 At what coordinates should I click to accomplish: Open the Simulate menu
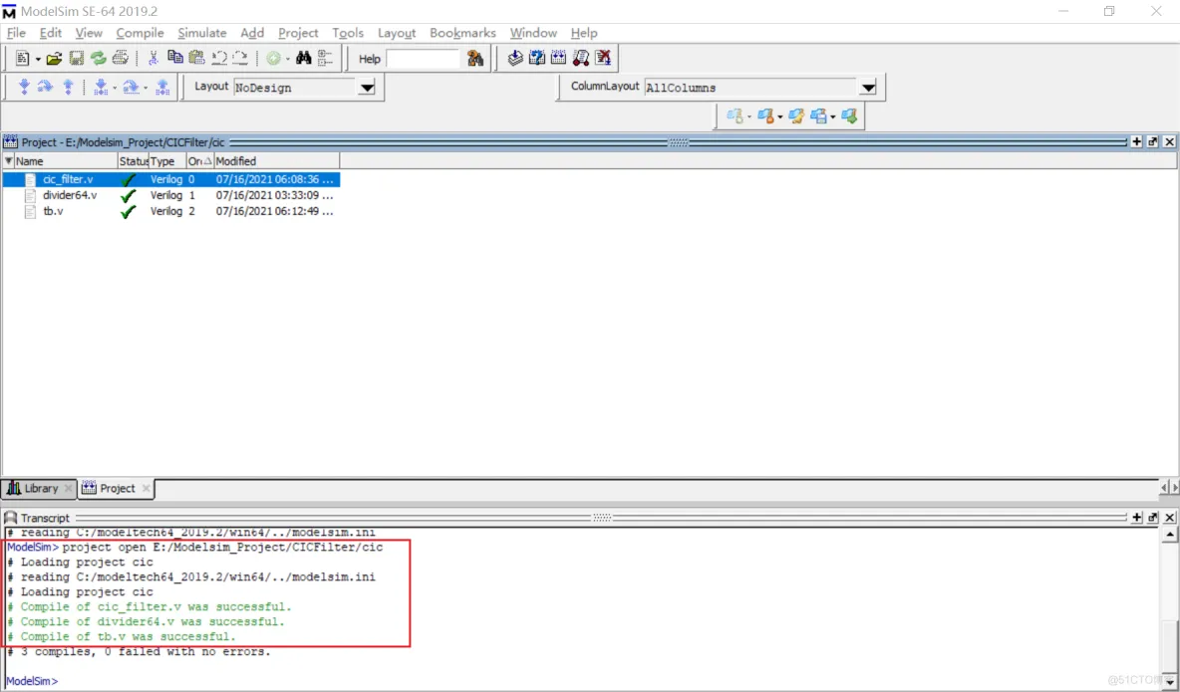[201, 33]
